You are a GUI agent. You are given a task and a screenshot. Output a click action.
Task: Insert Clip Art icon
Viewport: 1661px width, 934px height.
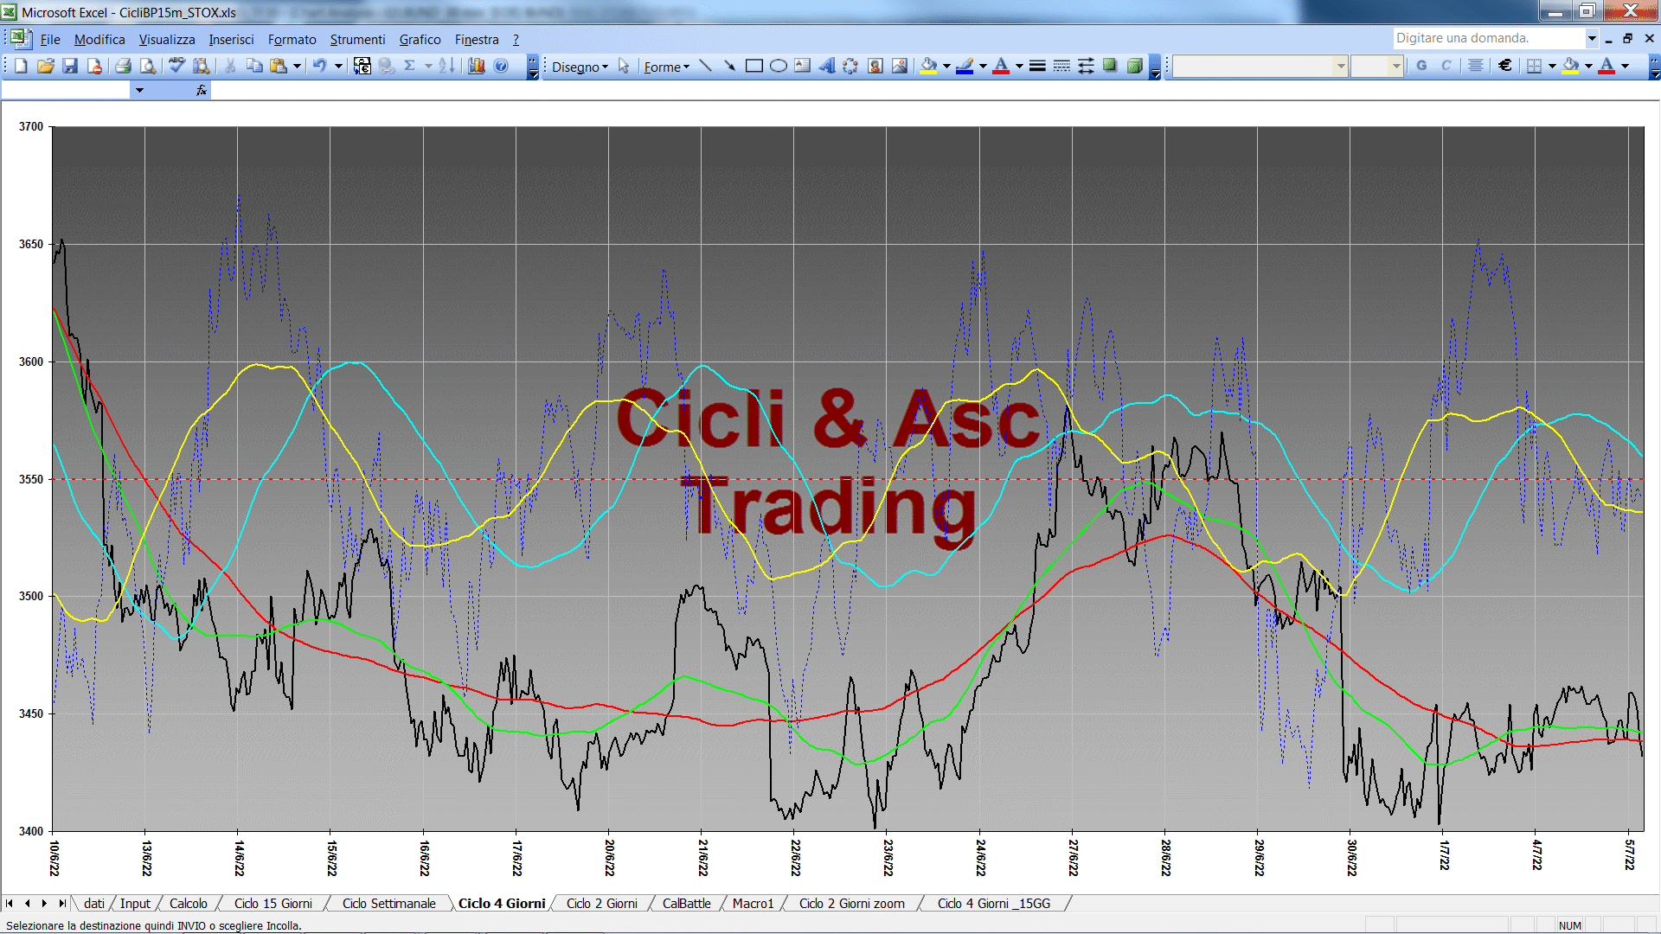pyautogui.click(x=875, y=66)
